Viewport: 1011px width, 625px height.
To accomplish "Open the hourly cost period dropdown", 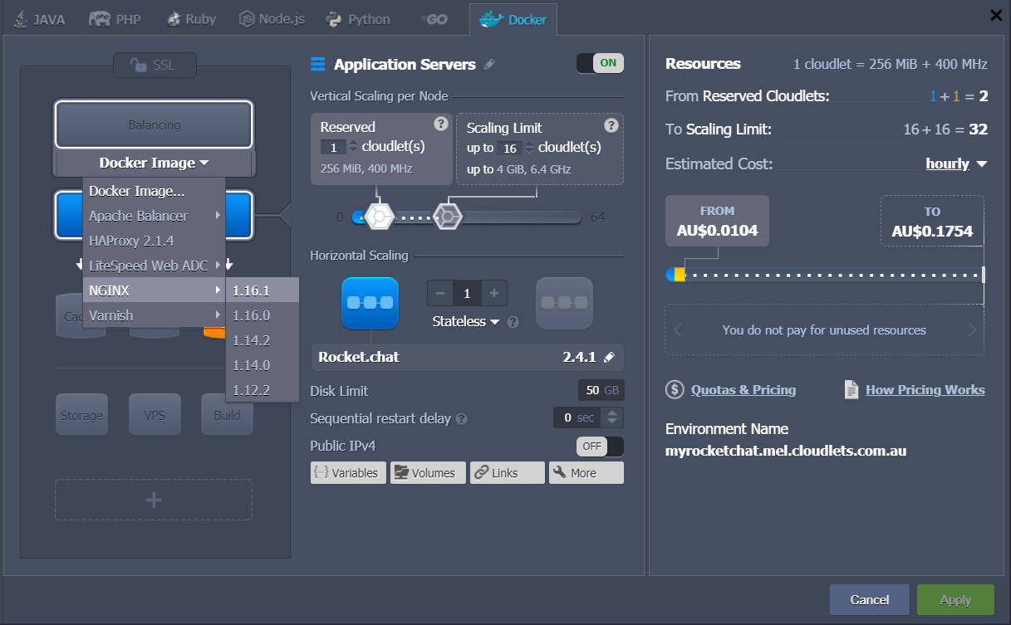I will [x=956, y=164].
